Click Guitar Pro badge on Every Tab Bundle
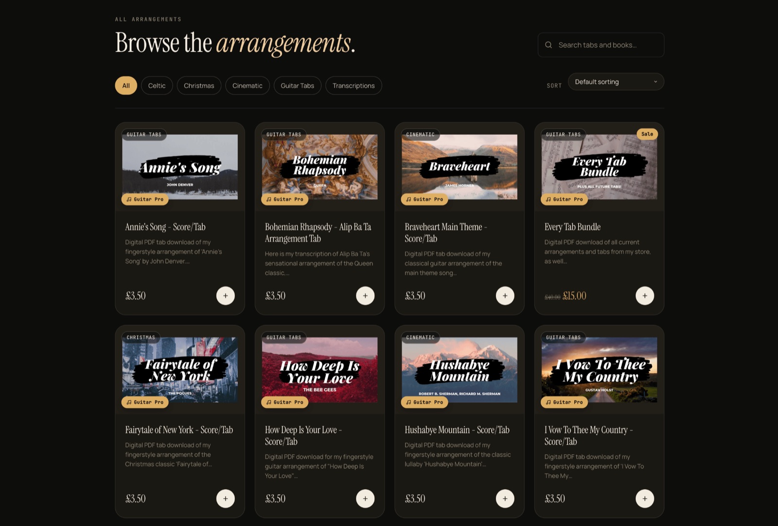This screenshot has height=526, width=778. 564,200
